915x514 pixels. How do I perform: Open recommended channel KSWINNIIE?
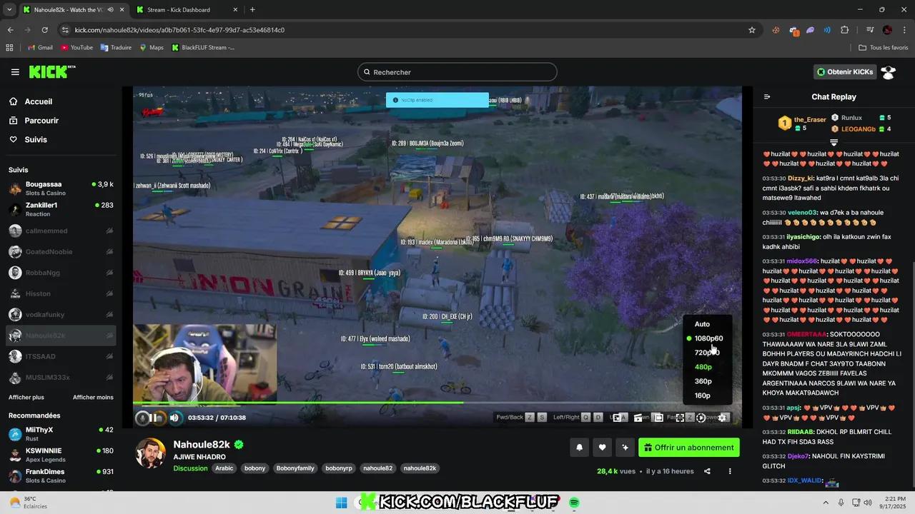click(x=61, y=455)
